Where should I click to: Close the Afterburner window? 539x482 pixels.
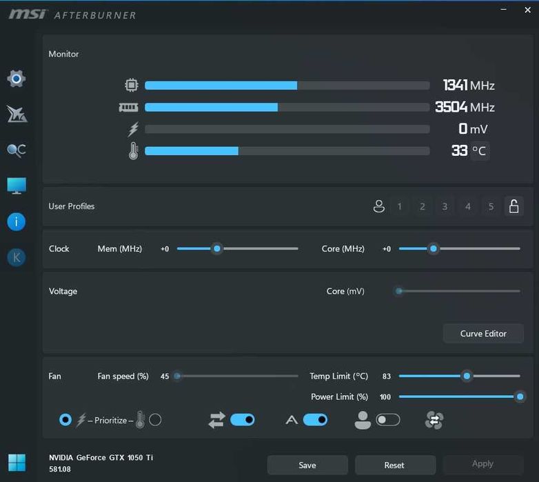click(x=528, y=10)
